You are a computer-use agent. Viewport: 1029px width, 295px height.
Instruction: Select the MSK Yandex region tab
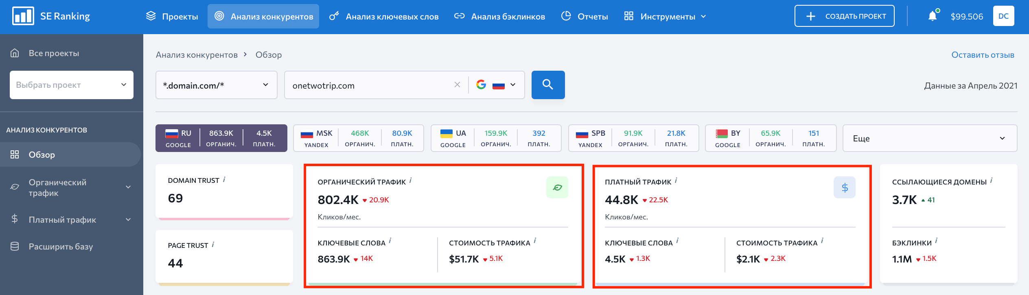pyautogui.click(x=359, y=138)
